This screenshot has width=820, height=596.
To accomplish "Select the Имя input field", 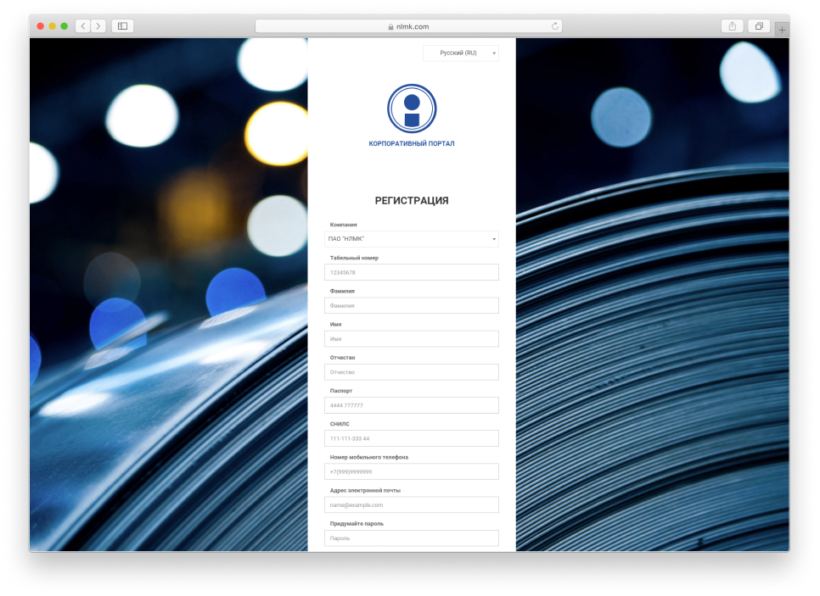I will [412, 339].
